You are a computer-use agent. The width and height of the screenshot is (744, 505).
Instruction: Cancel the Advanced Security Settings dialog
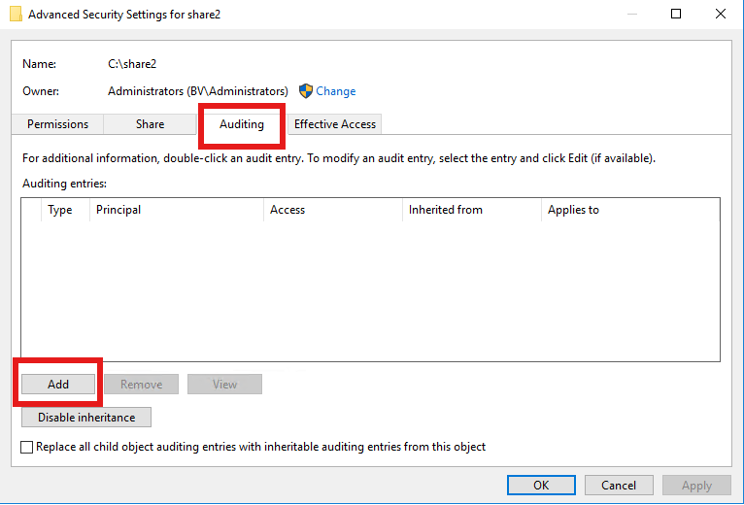(619, 485)
